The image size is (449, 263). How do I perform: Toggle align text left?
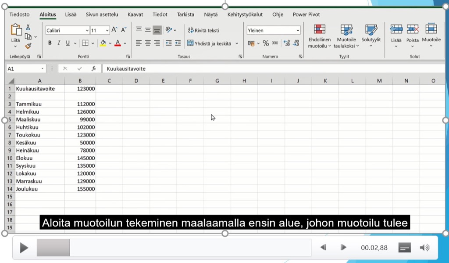pos(139,43)
